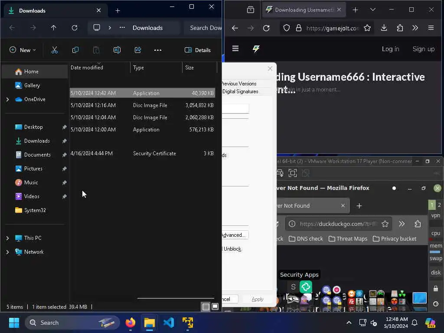Click the Share icon in File Explorer toolbar

pyautogui.click(x=138, y=50)
